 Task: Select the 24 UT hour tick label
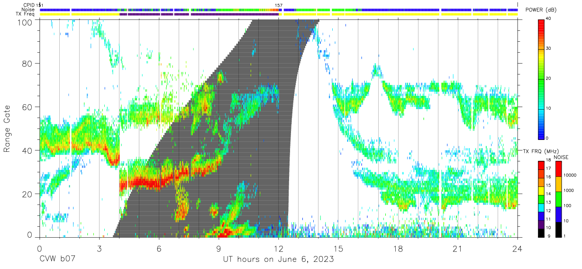click(x=518, y=248)
